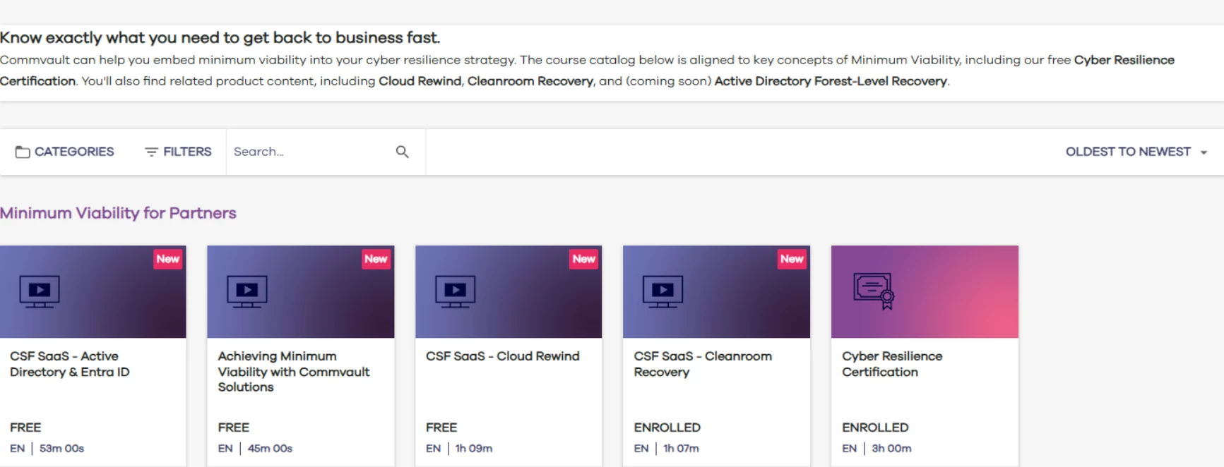Viewport: 1224px width, 467px height.
Task: Click ENROLLED label on Cleanroom Recovery card
Action: [x=667, y=427]
